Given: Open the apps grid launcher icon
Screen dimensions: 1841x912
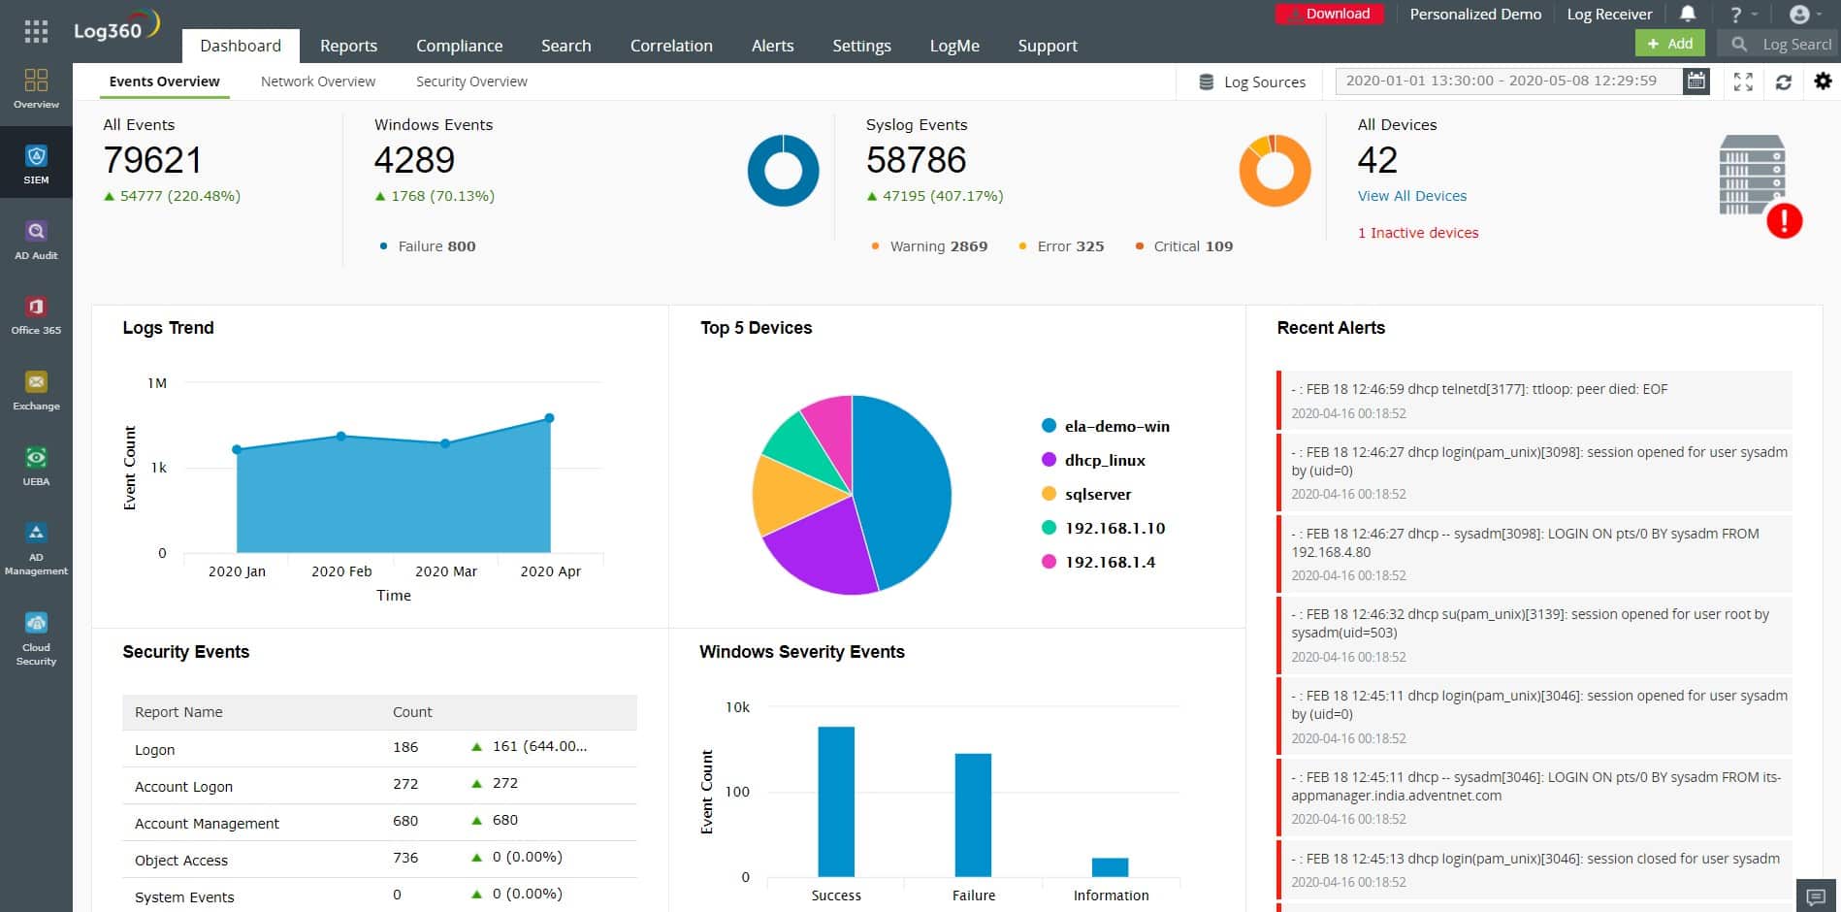Looking at the screenshot, I should [36, 32].
